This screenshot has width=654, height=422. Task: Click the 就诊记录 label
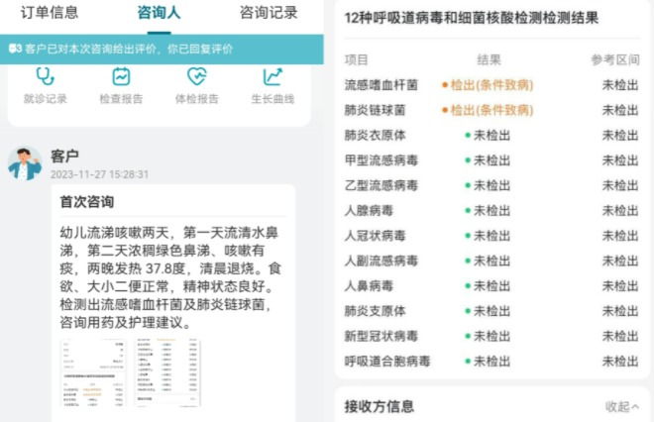(45, 99)
